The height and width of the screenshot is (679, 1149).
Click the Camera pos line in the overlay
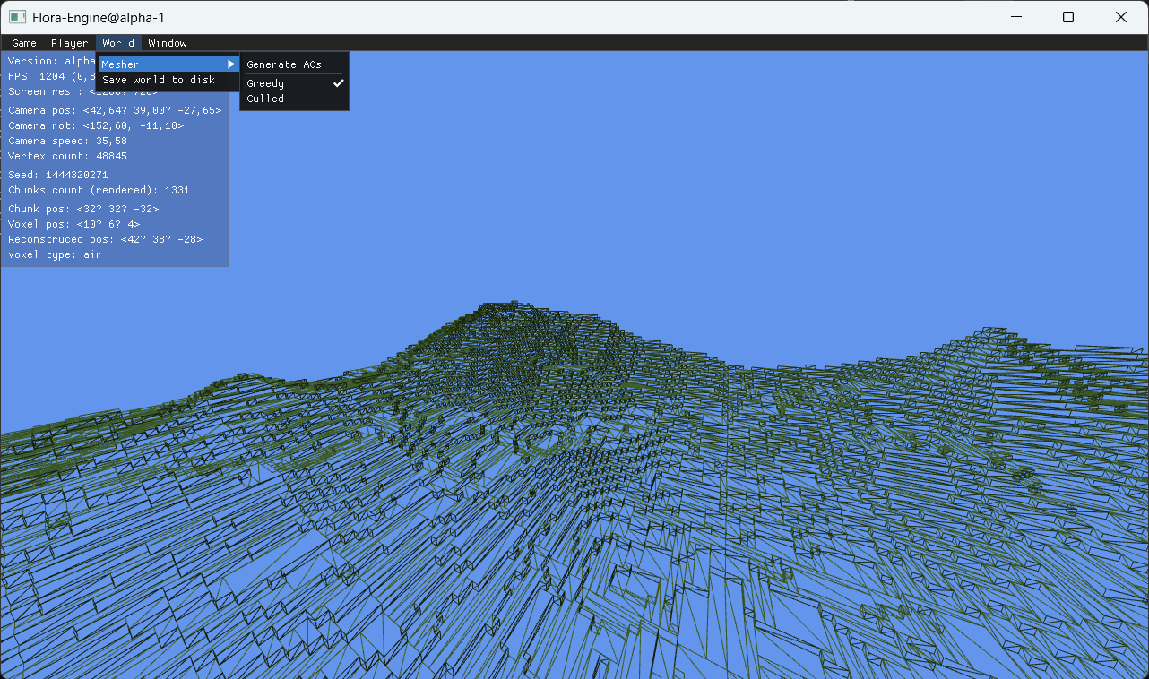114,110
